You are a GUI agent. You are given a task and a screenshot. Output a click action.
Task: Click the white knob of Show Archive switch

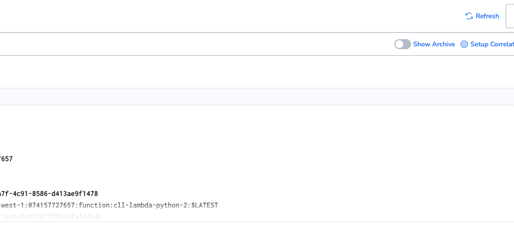click(x=399, y=44)
